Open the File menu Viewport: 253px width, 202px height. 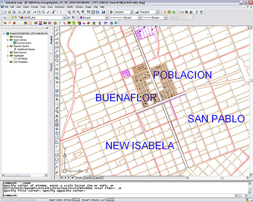pos(7,7)
